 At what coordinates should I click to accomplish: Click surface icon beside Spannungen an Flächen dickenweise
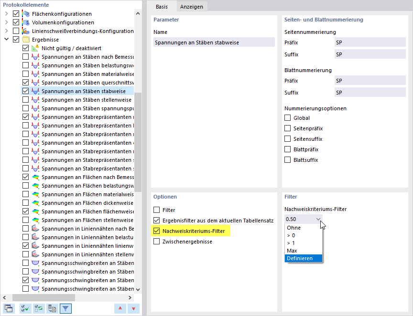coord(35,203)
